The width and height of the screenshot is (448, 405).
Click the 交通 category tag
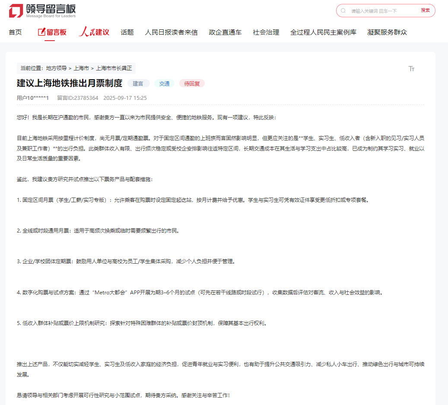(164, 83)
